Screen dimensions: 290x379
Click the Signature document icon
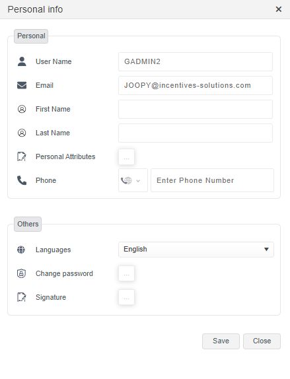[22, 297]
